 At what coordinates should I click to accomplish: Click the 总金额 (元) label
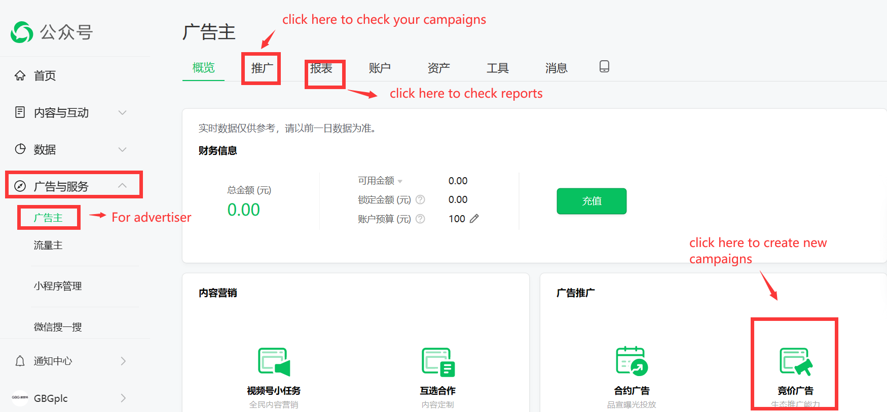coord(249,190)
